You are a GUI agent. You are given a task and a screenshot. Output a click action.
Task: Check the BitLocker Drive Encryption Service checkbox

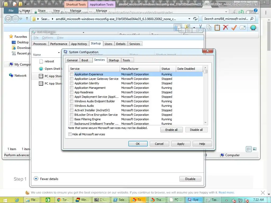[x=71, y=115]
